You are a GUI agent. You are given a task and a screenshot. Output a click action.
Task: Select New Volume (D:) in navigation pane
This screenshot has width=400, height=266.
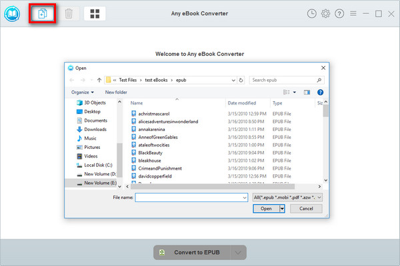click(x=97, y=174)
